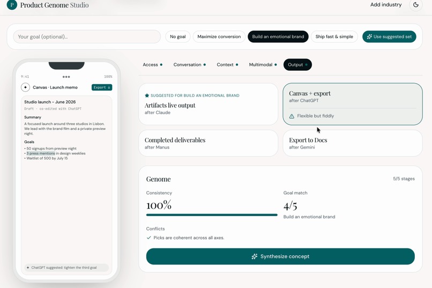432x288 pixels.
Task: Switch to the Context stage tab
Action: tap(227, 65)
